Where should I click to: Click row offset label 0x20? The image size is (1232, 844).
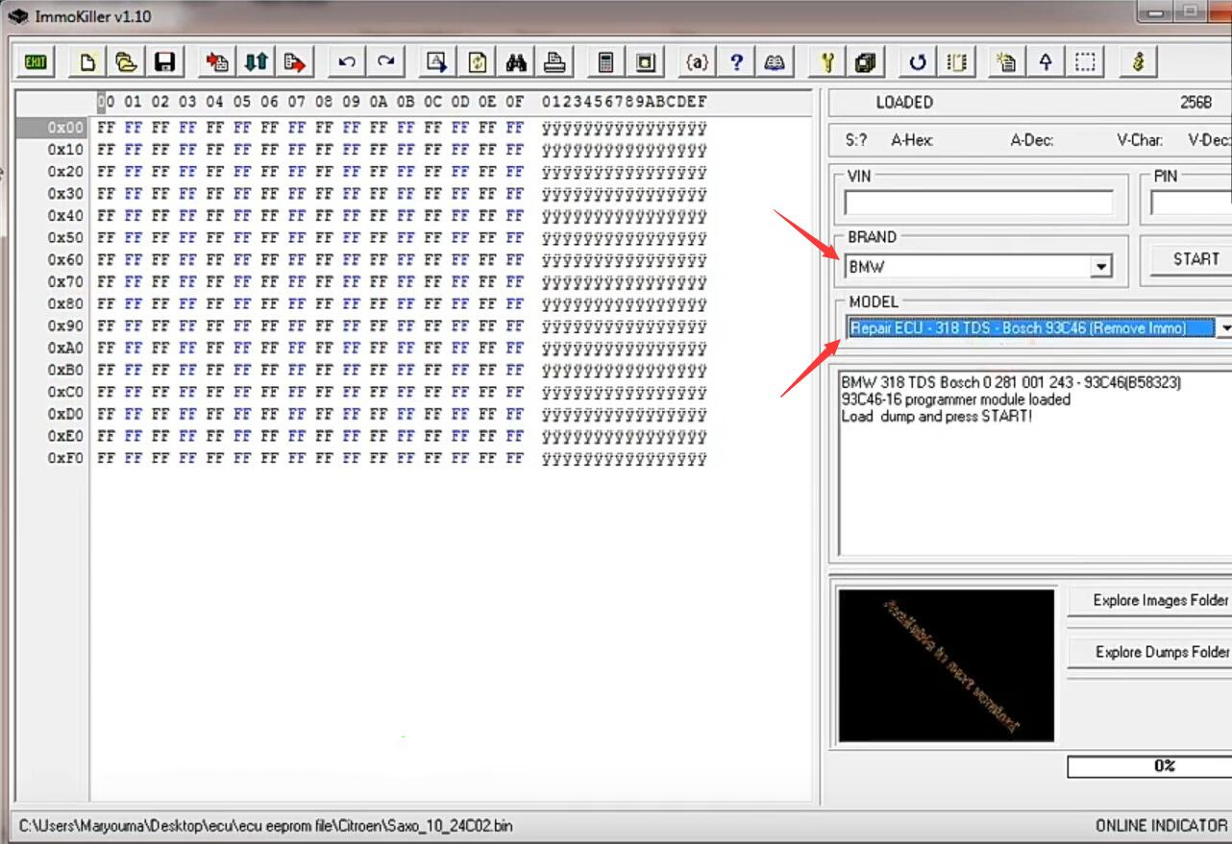point(65,172)
